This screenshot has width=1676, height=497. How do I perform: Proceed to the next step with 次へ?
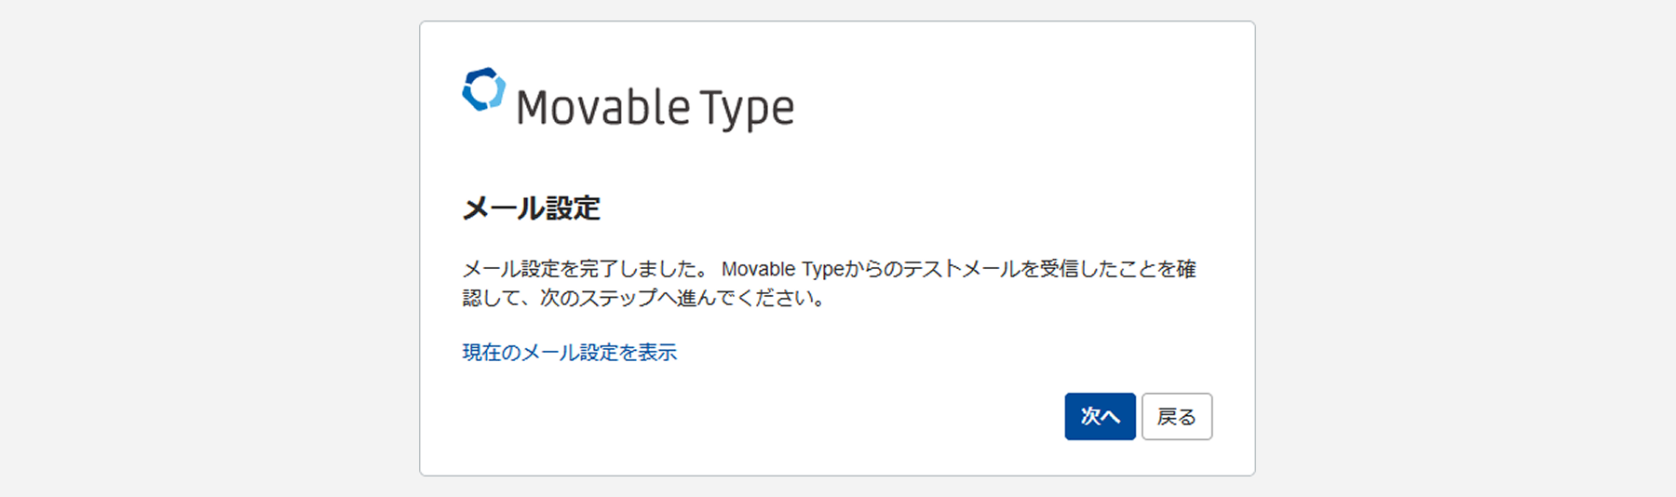(x=1100, y=416)
